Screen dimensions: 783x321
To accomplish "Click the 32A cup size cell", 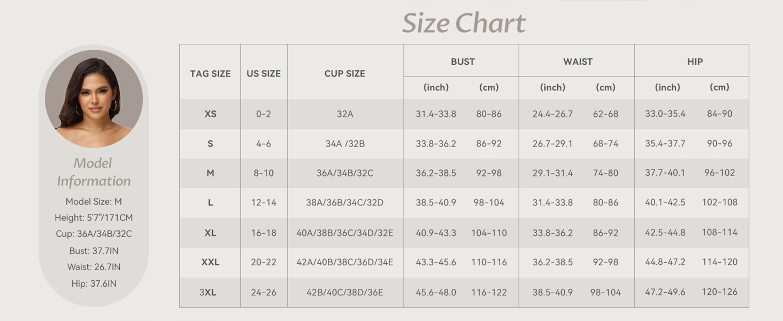I will (x=345, y=114).
